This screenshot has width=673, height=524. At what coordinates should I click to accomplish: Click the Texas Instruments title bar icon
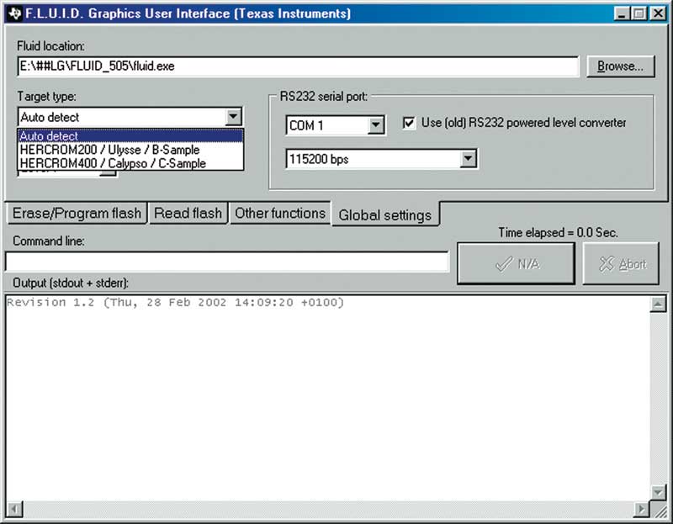click(x=14, y=13)
